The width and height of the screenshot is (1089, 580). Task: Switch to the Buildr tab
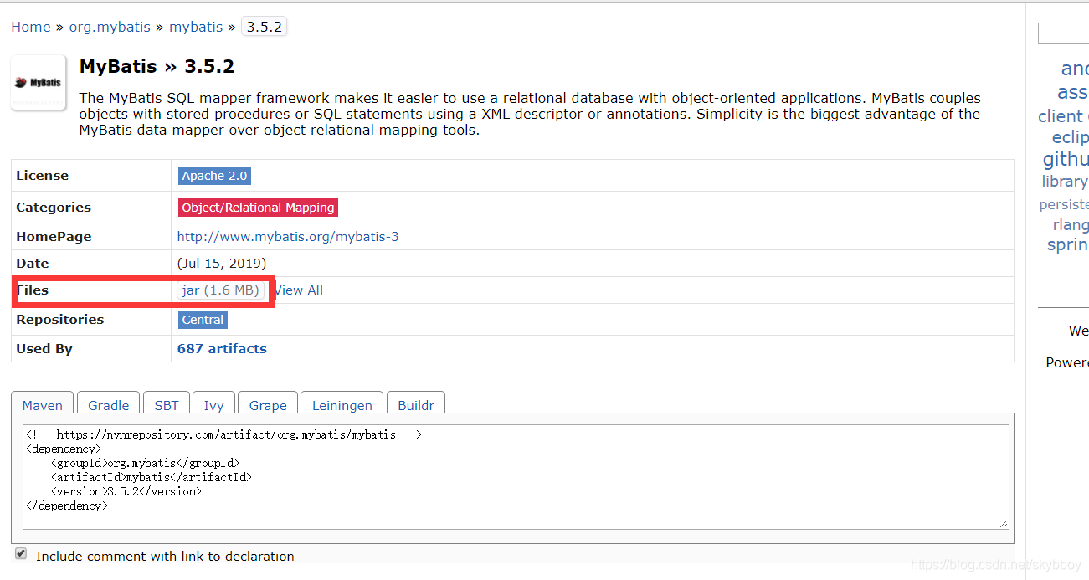[416, 403]
